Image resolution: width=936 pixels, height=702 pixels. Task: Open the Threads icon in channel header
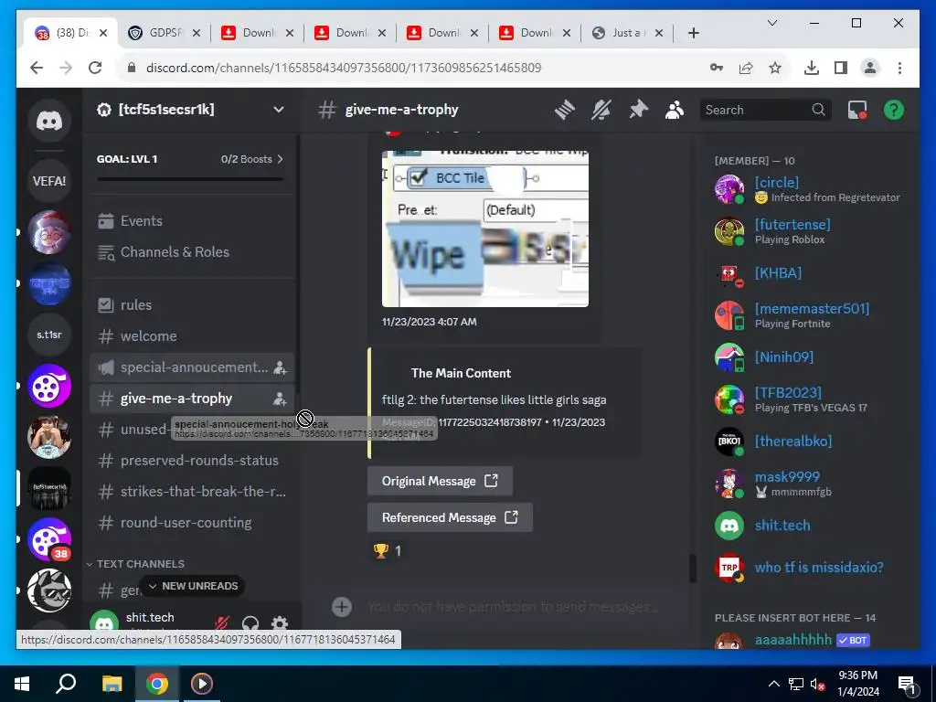pyautogui.click(x=564, y=110)
